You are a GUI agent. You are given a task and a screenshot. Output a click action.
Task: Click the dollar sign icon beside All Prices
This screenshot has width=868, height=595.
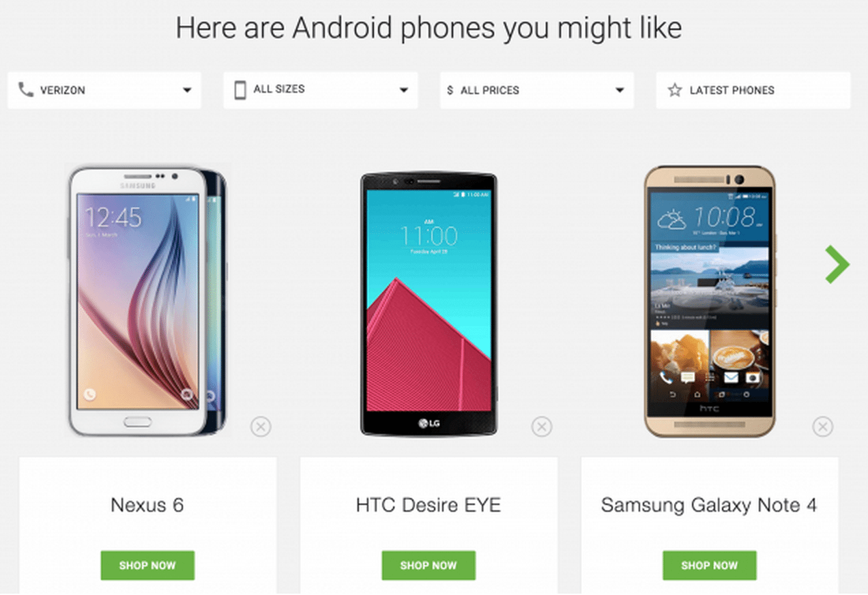pyautogui.click(x=450, y=90)
